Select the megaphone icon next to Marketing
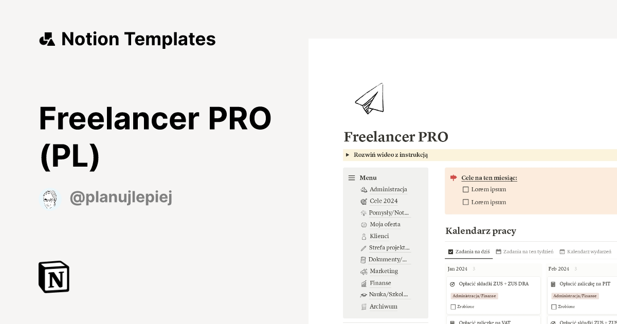Viewport: 617px width, 324px height. pyautogui.click(x=364, y=271)
